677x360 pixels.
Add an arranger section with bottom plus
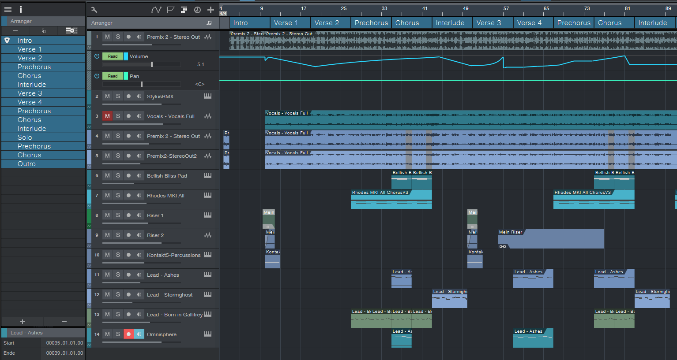23,322
